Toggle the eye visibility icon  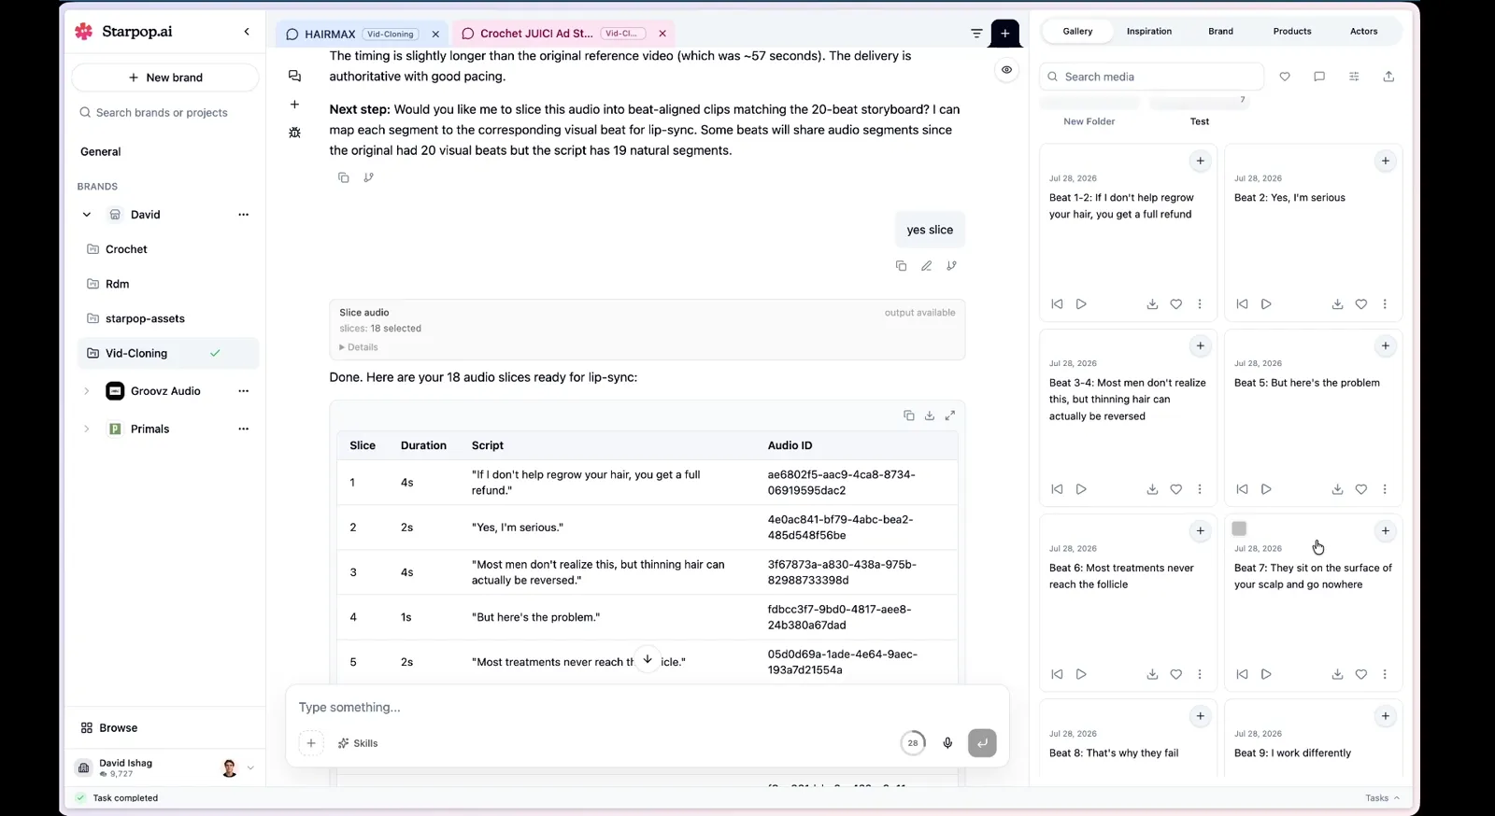pos(1006,70)
